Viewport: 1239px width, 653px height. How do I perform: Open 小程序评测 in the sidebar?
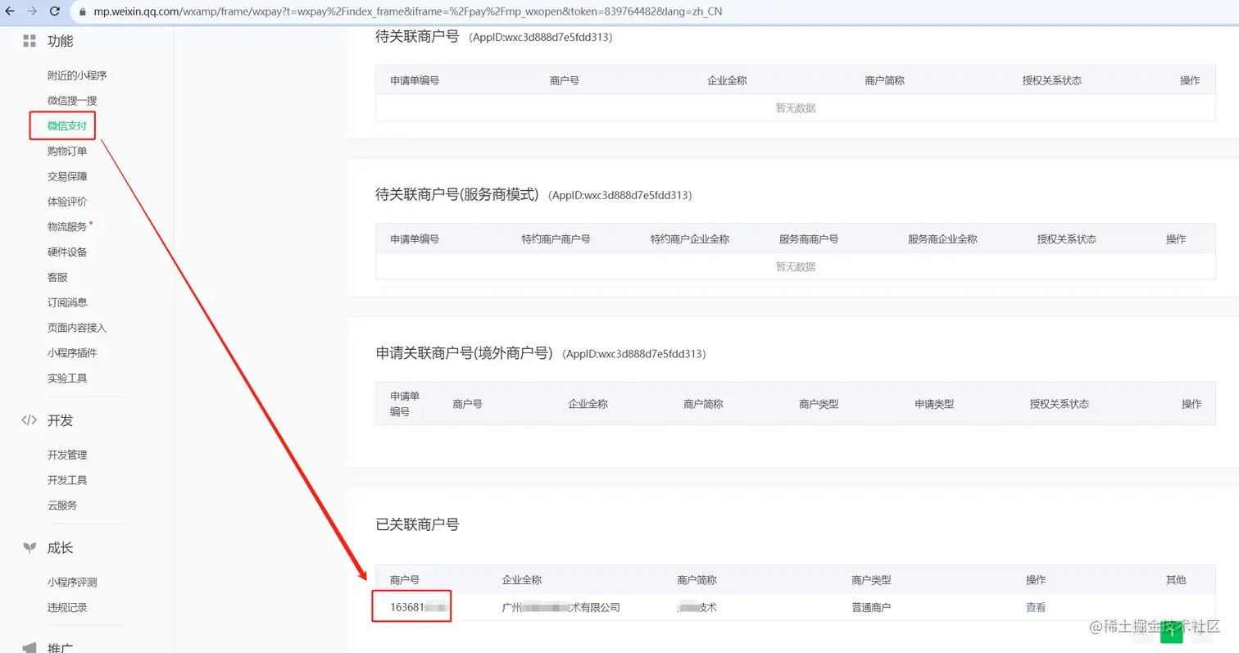(72, 583)
